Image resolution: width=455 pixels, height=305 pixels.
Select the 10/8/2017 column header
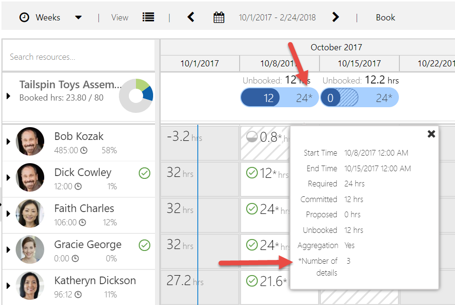coord(279,63)
